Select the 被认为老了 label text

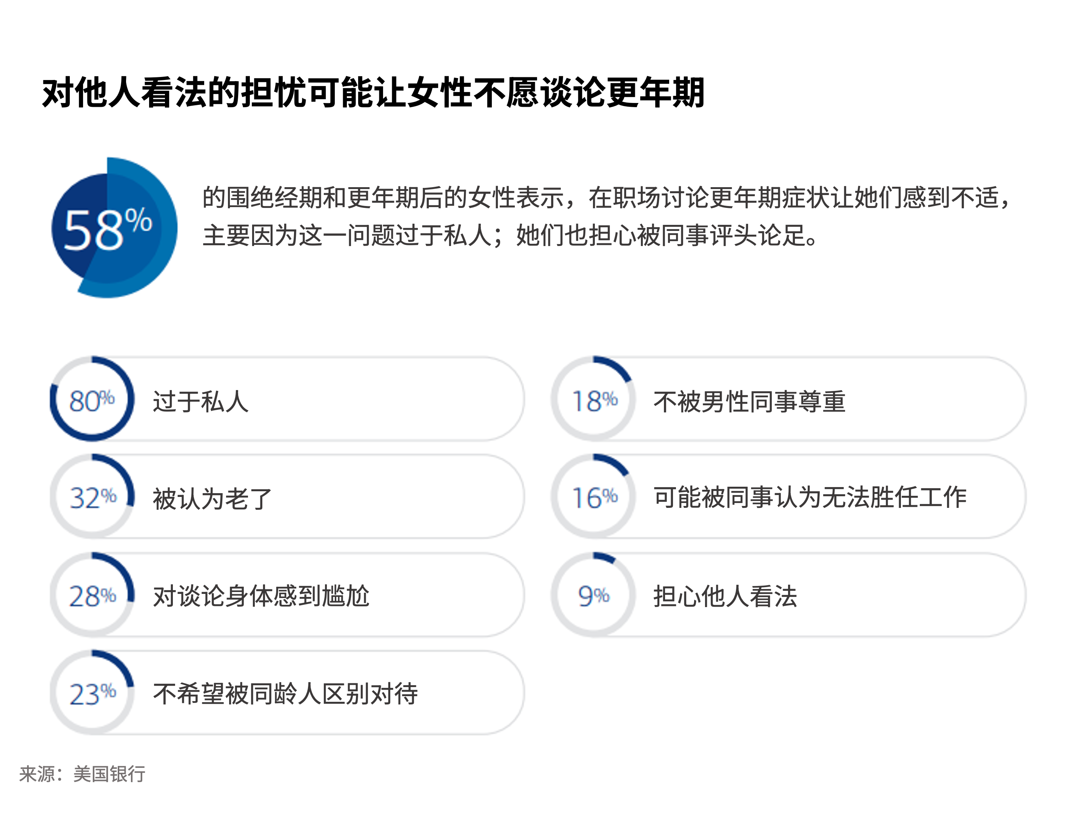(212, 499)
